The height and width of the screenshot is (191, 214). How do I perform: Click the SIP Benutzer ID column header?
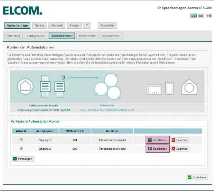(x=75, y=131)
